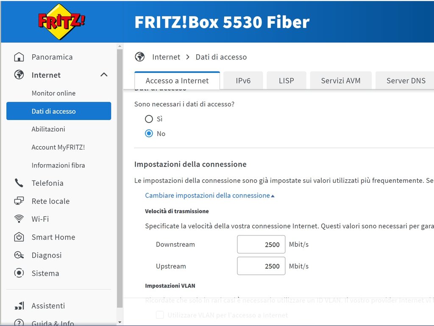Click the Telefonia phone icon

pyautogui.click(x=19, y=183)
